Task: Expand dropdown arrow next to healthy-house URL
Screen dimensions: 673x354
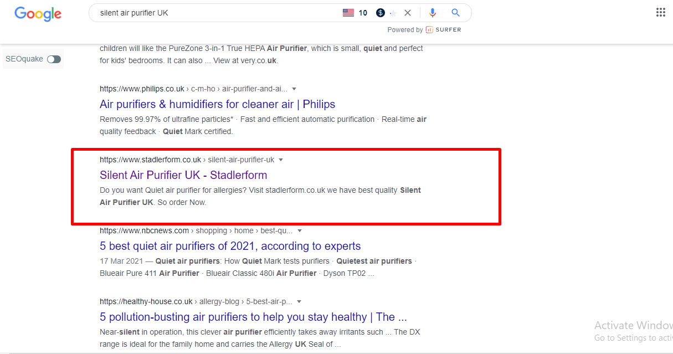Action: [x=299, y=301]
